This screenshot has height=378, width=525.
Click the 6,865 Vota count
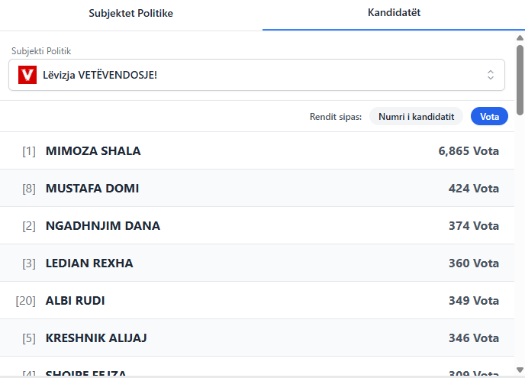(x=469, y=151)
